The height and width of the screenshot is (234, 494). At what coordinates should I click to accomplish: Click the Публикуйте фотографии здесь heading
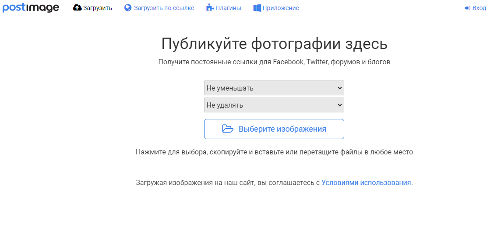(275, 44)
